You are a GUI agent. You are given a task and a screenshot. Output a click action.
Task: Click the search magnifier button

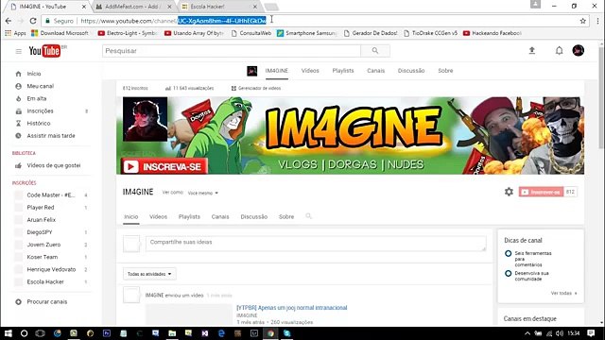[x=375, y=50]
